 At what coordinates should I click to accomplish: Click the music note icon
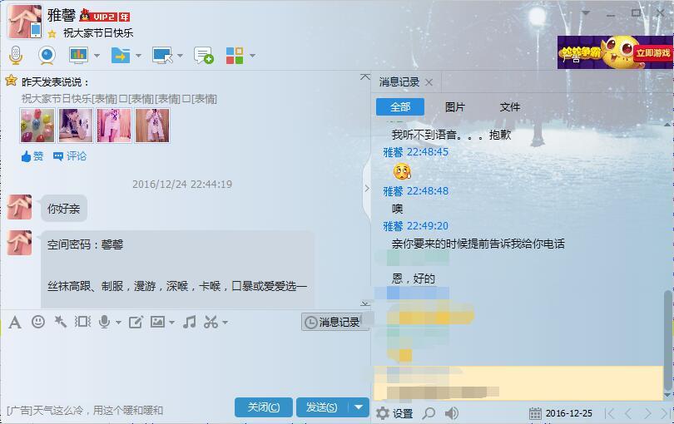[x=189, y=322]
